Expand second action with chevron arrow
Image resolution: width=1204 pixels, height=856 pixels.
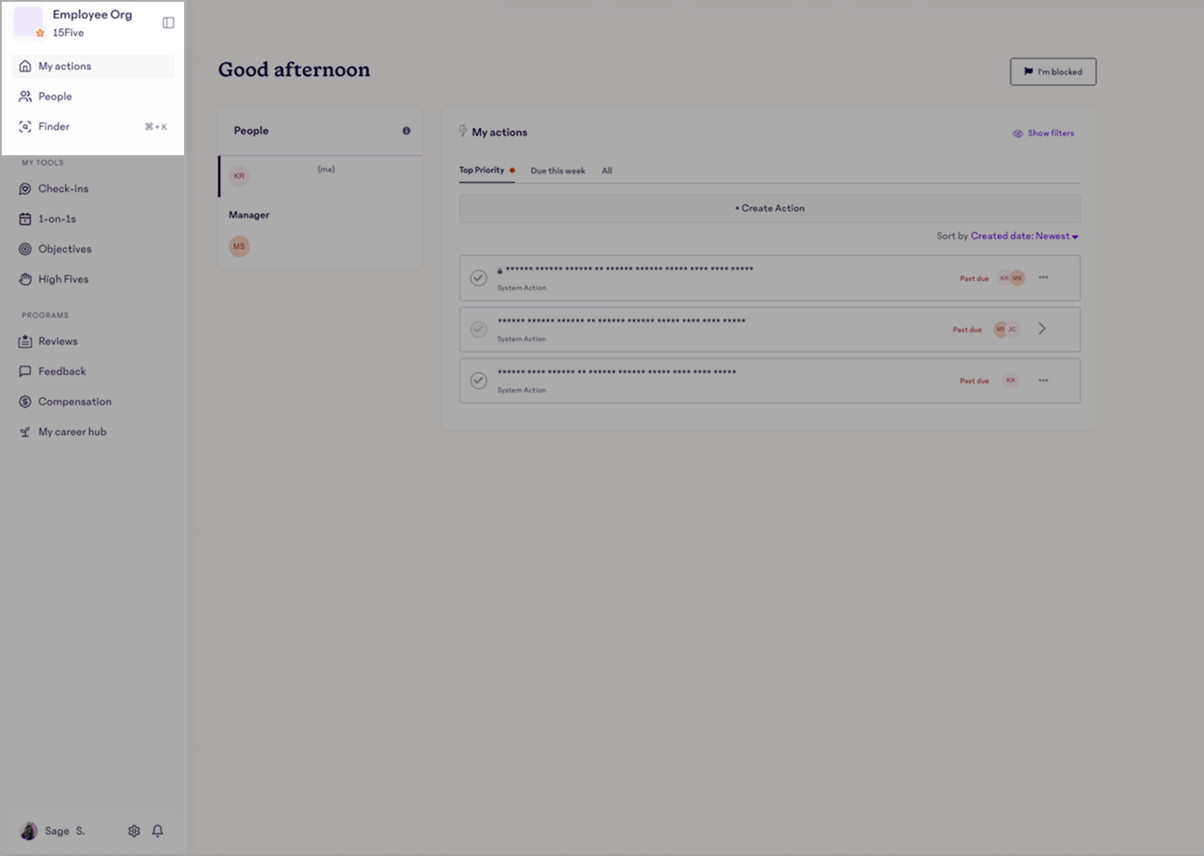coord(1042,329)
